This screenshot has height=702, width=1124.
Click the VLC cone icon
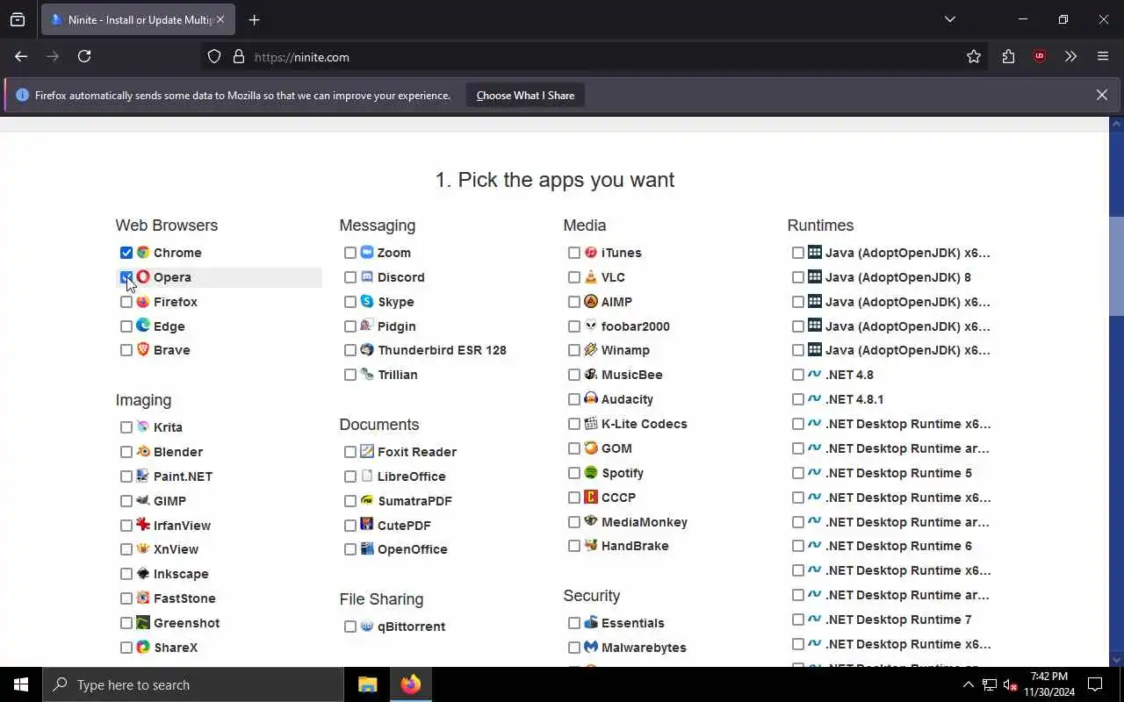coord(591,277)
